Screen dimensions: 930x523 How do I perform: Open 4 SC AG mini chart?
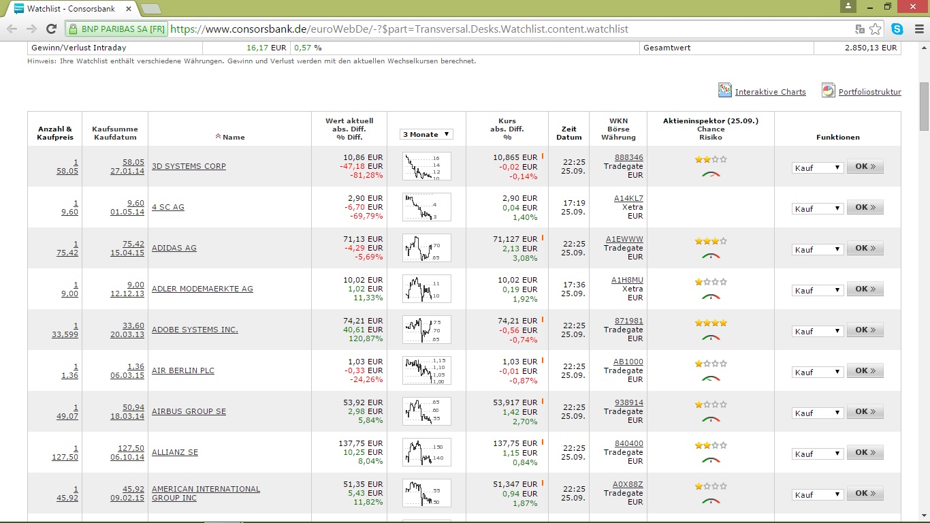tap(427, 207)
